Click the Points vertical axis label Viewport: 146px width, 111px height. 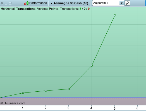(54, 9)
